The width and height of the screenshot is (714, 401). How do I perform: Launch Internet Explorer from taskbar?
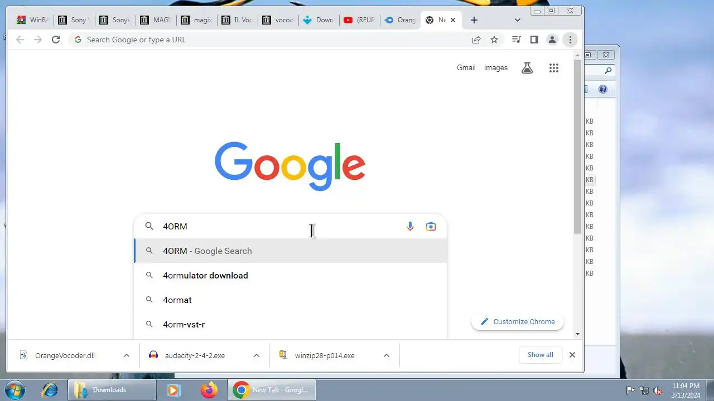click(x=50, y=390)
